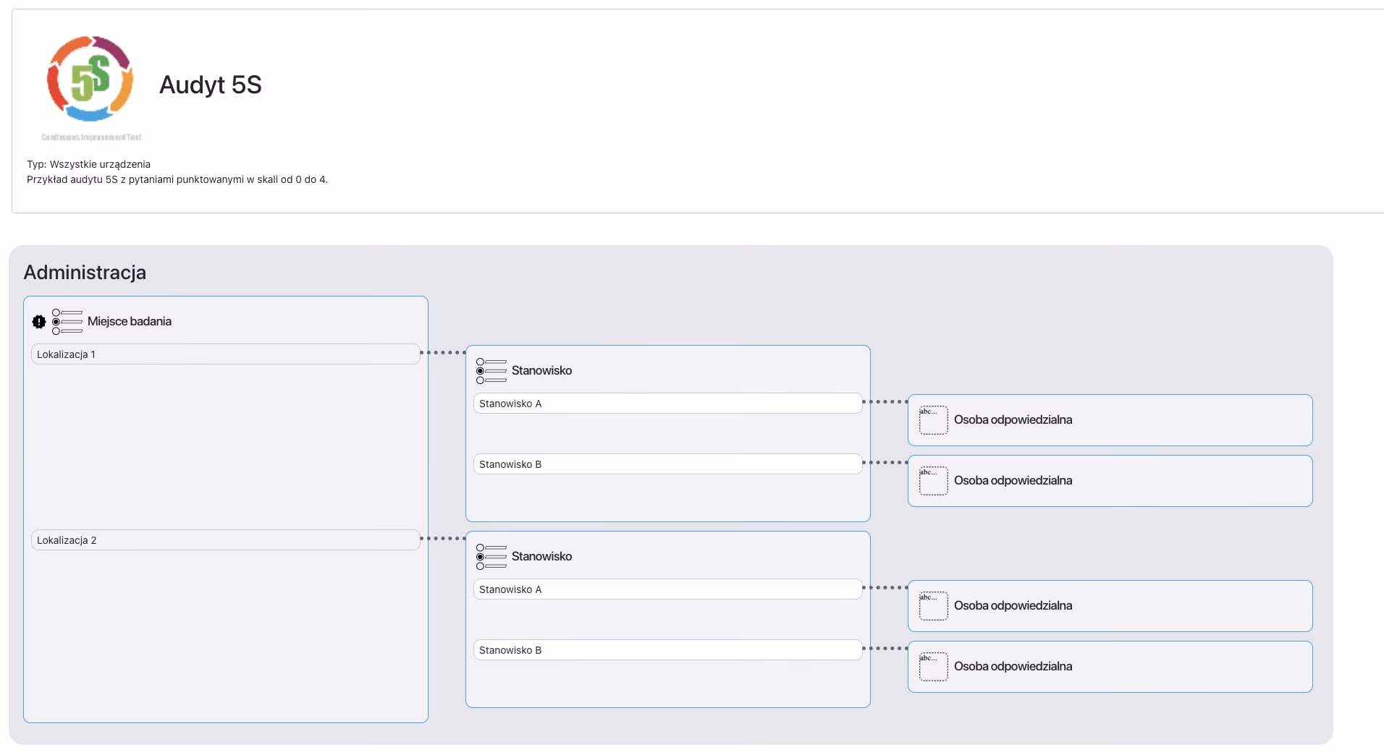Click the radio-list icon next to Miejsce badania
The height and width of the screenshot is (755, 1384).
coord(67,322)
